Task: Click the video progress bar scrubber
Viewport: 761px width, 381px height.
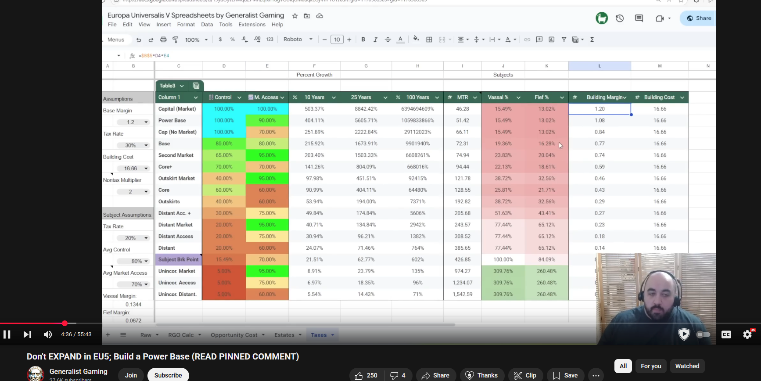Action: 65,323
